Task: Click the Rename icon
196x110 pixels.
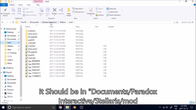Action: tap(61, 10)
